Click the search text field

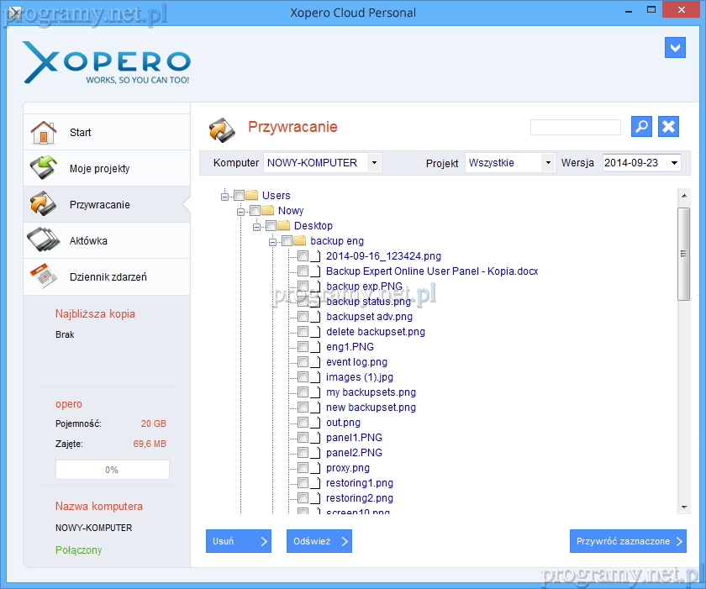575,127
